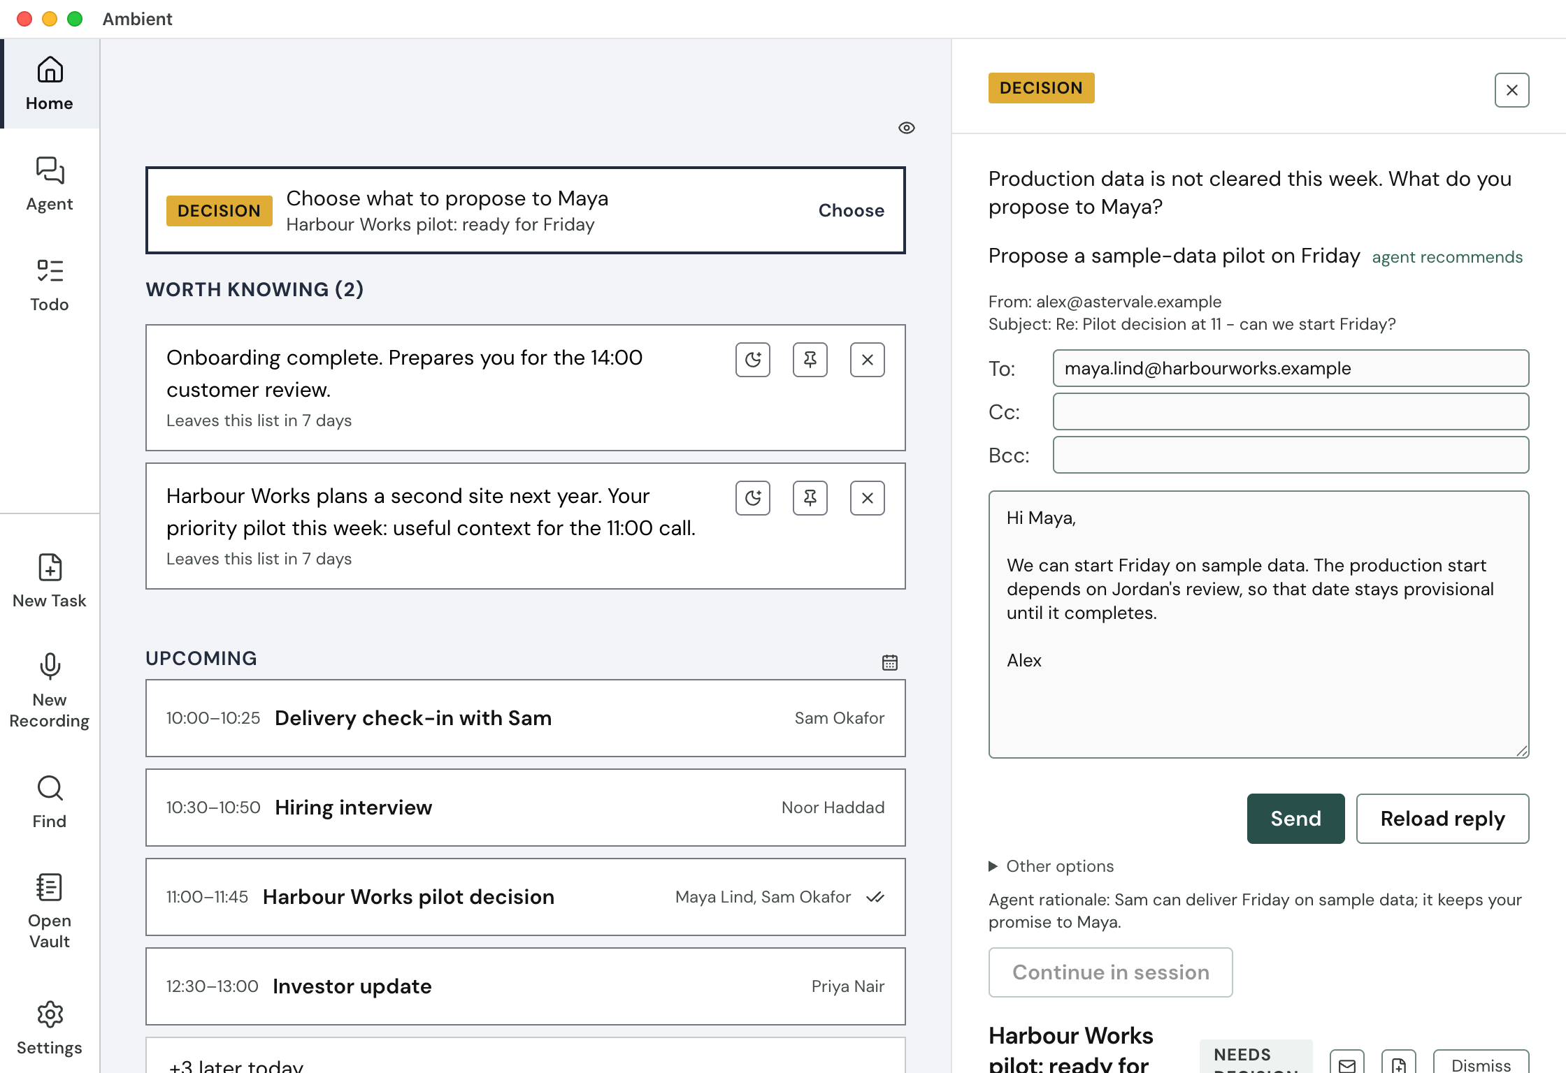Click Continue in session button
This screenshot has width=1566, height=1073.
pos(1110,972)
